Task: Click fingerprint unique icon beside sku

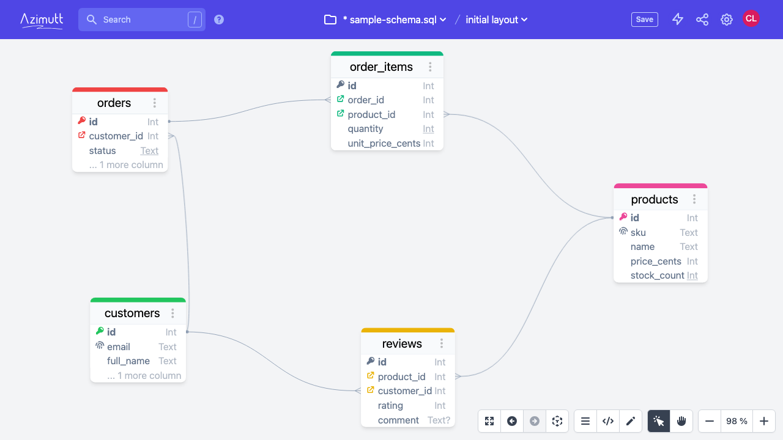Action: click(x=623, y=232)
